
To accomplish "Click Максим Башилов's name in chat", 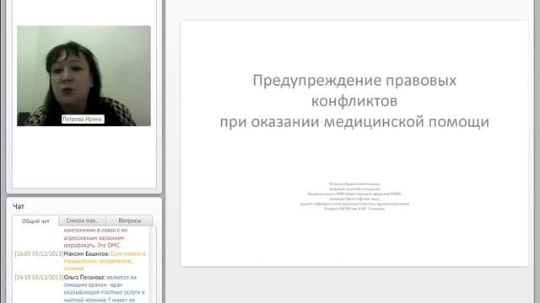I will (86, 254).
